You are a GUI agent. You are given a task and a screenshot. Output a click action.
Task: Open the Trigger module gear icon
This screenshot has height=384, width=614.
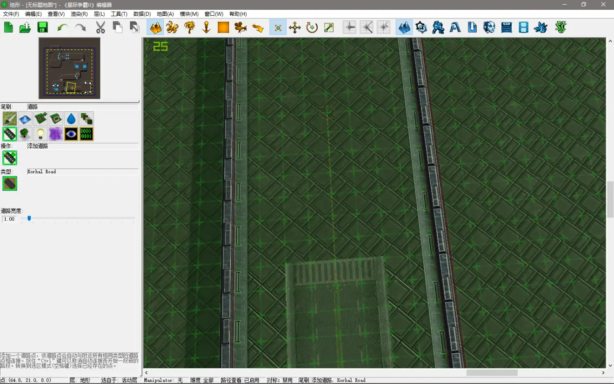coord(421,27)
